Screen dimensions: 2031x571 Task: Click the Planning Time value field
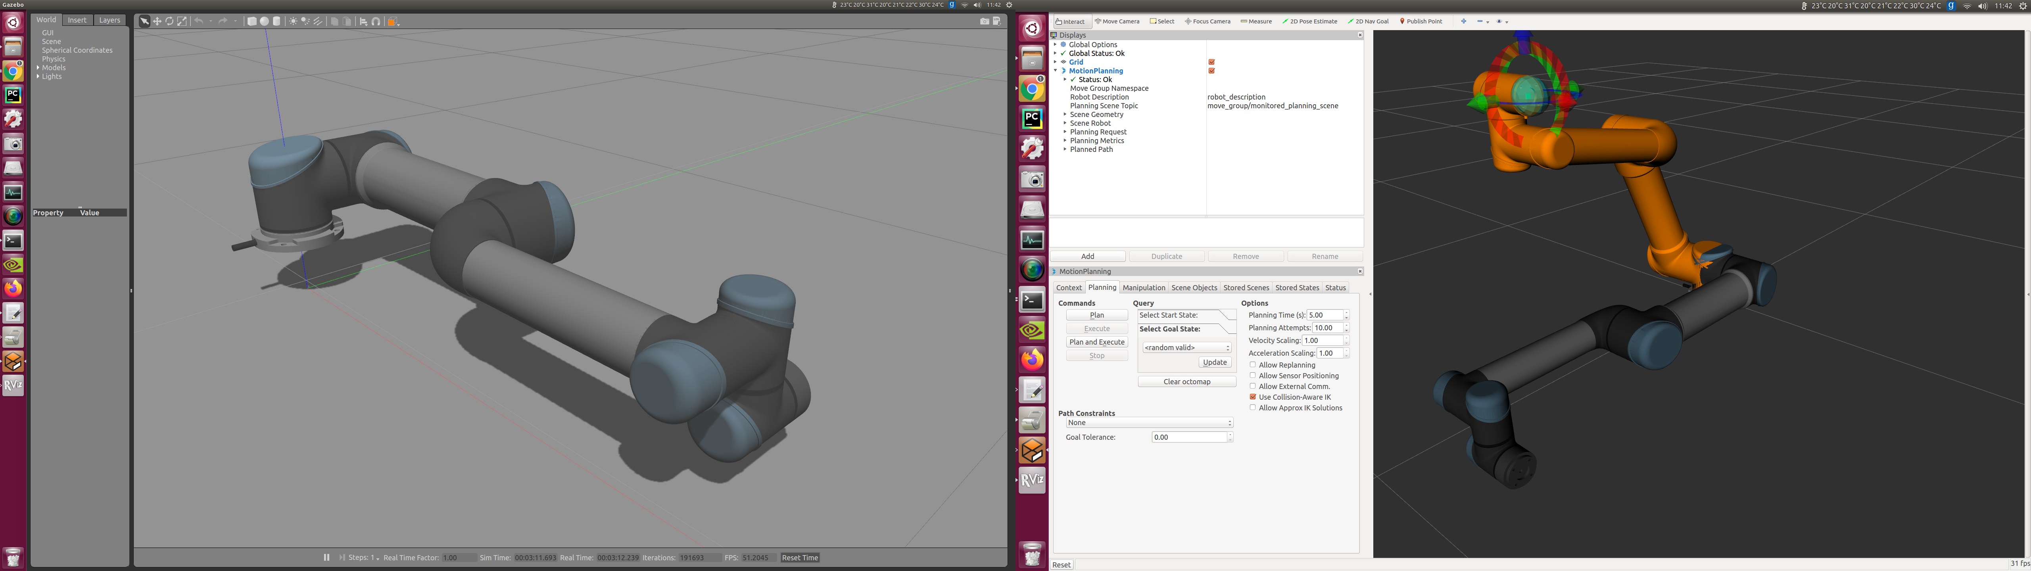click(x=1325, y=316)
